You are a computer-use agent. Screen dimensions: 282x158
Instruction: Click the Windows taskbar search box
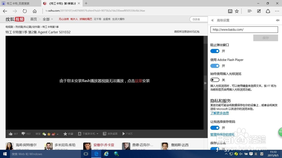(x=45, y=154)
